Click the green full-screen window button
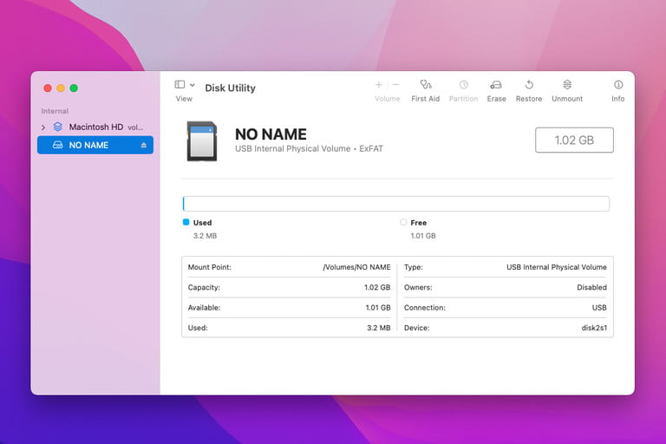Viewport: 666px width, 444px height. point(74,88)
